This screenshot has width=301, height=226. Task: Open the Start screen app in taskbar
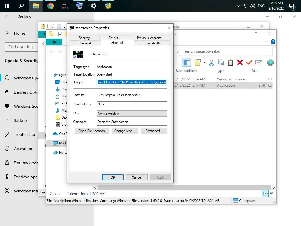[65, 6]
